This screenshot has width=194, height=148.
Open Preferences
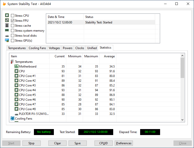pos(124,143)
